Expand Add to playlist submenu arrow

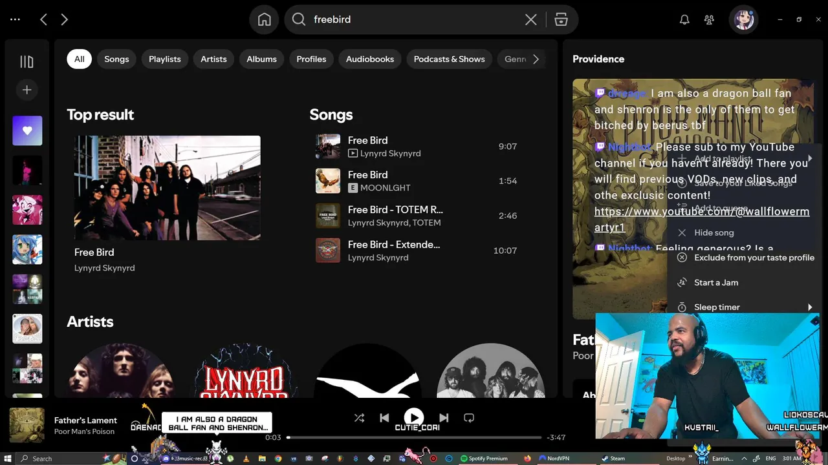pyautogui.click(x=810, y=158)
